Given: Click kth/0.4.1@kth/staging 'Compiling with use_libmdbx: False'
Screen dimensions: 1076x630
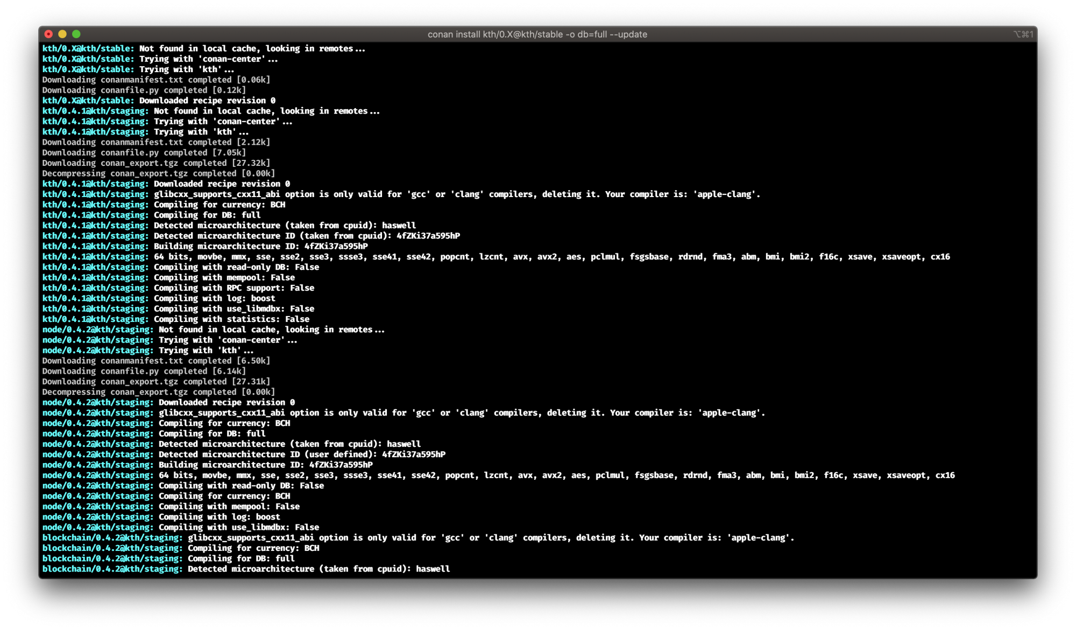Looking at the screenshot, I should coord(179,309).
